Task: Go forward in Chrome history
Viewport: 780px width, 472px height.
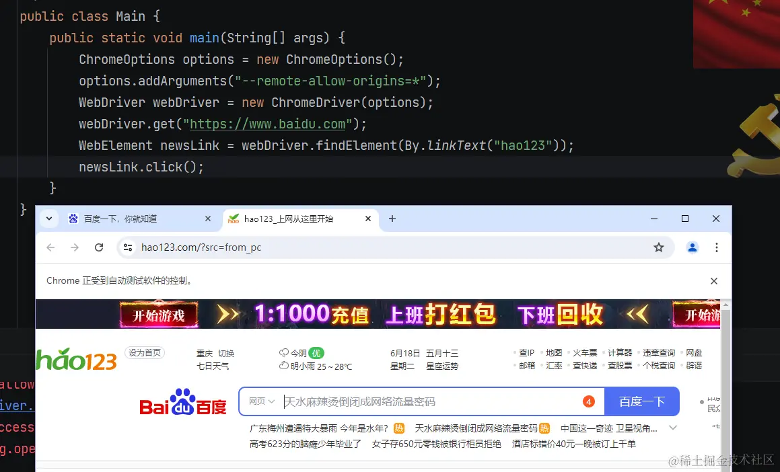Action: tap(75, 247)
